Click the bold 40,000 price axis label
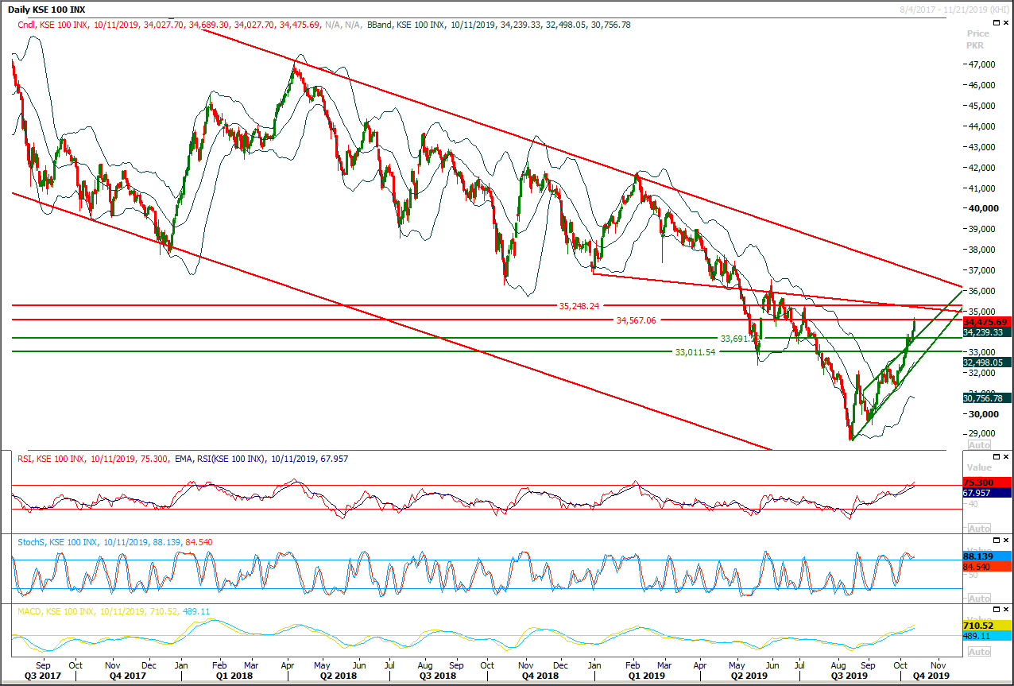 click(x=983, y=208)
